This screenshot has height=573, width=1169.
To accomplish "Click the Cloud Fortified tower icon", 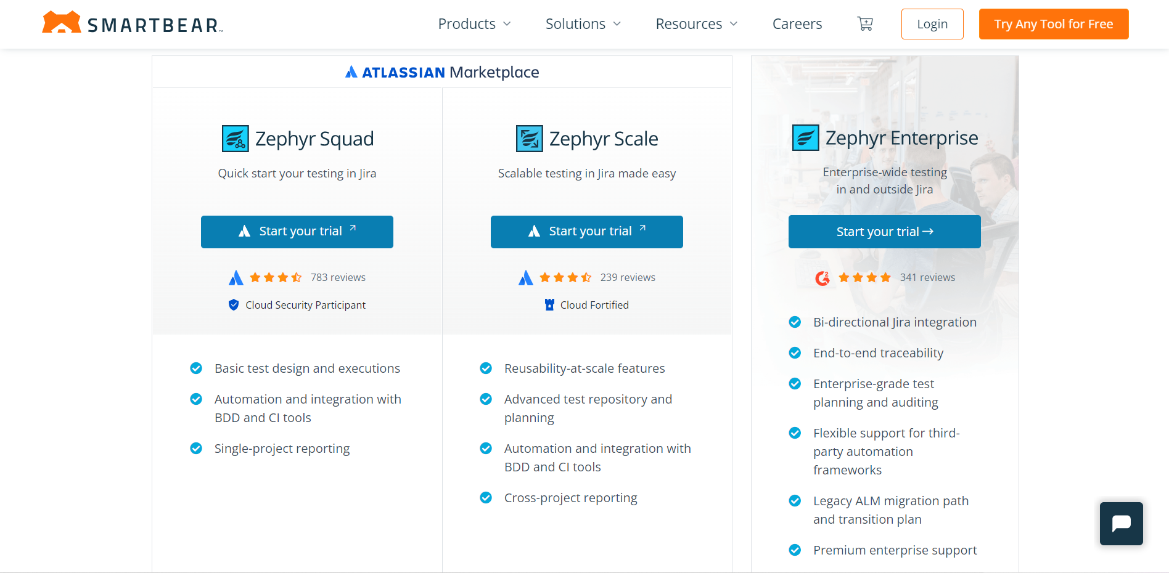I will (549, 305).
